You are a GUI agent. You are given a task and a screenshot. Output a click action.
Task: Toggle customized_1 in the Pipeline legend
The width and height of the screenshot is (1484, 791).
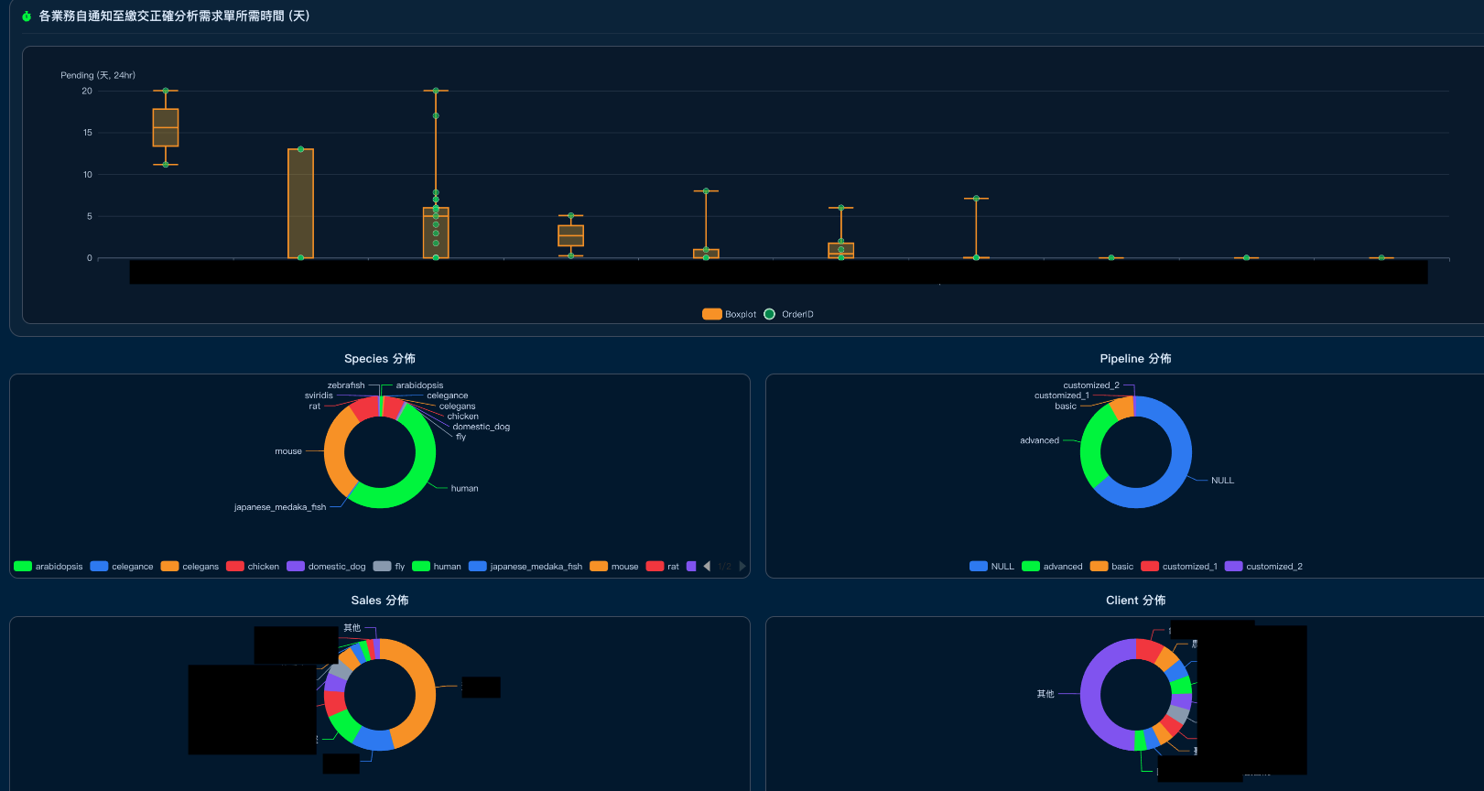coord(1179,567)
